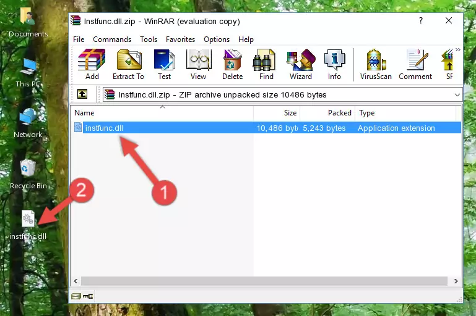Click the scroll right arrow

(x=456, y=281)
